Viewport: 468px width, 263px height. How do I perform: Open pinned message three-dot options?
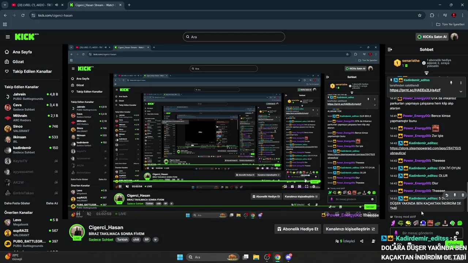coord(461,83)
